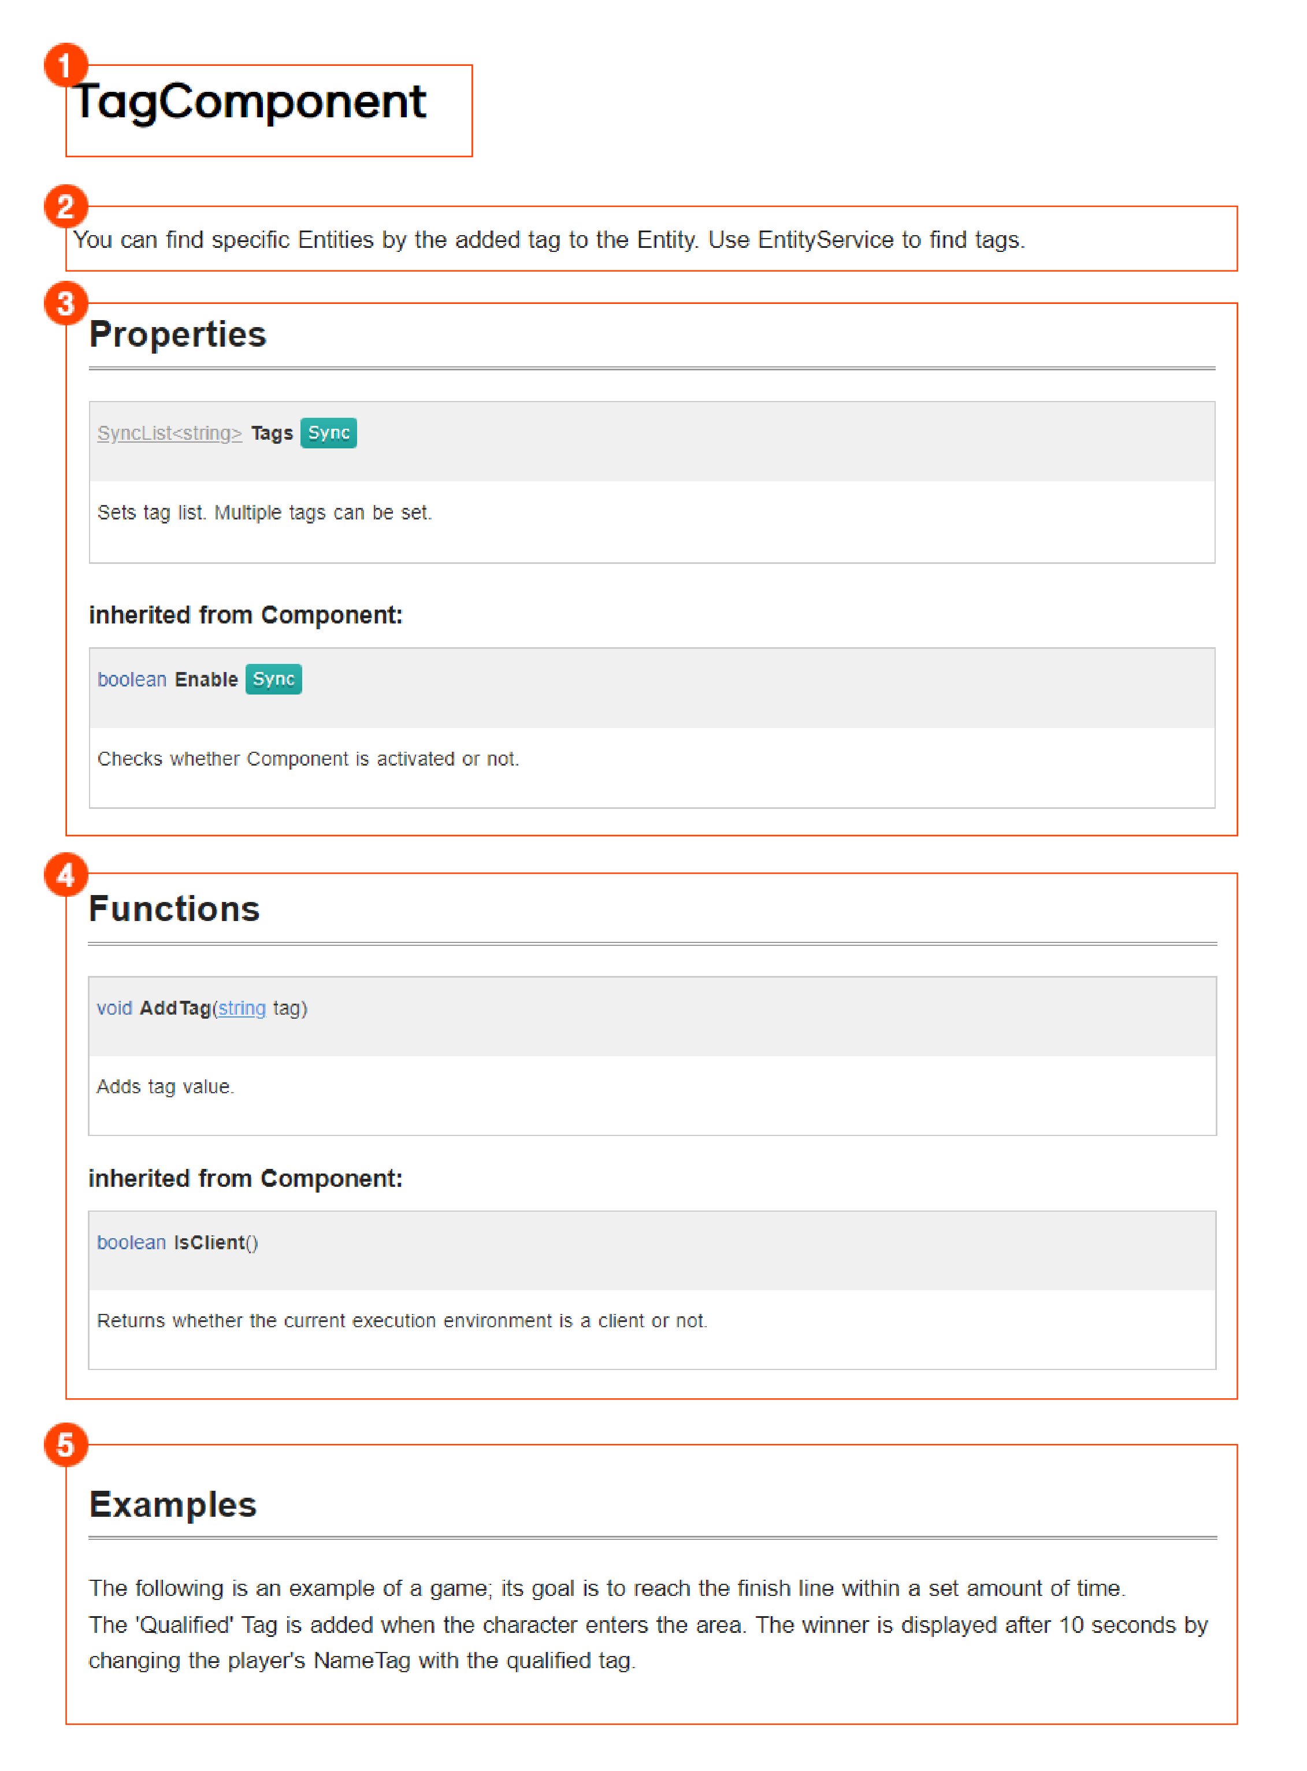Click the orange number 1 marker badge
Screen dimensions: 1307x1771
tap(66, 66)
